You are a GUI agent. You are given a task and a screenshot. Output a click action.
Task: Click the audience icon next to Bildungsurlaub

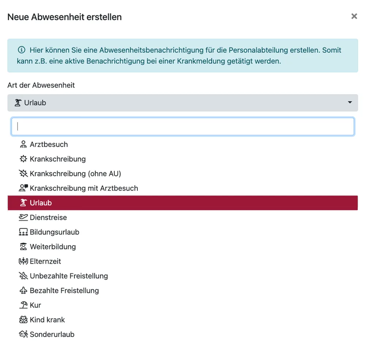23,232
